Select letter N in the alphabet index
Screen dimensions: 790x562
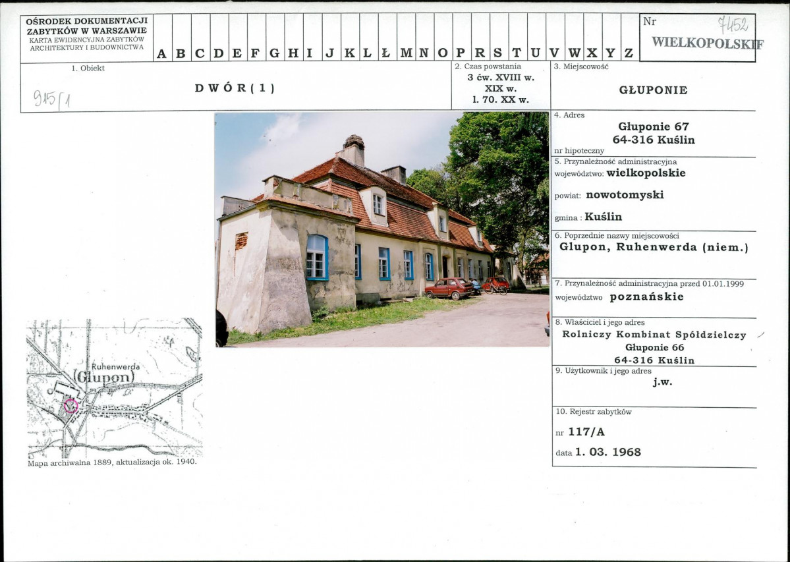424,53
